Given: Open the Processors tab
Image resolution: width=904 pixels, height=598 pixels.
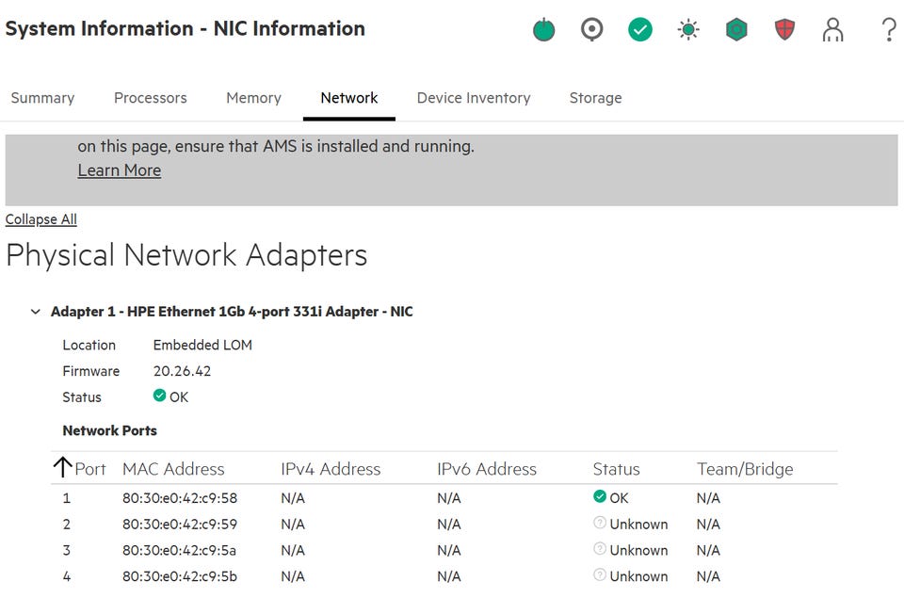Looking at the screenshot, I should pyautogui.click(x=151, y=98).
